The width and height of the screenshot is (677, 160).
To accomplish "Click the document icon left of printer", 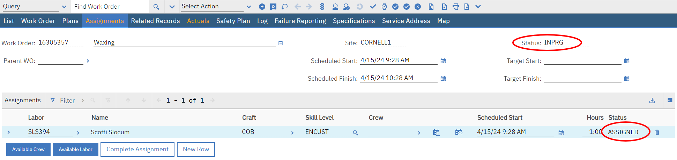I will tap(444, 7).
